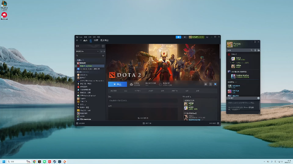The height and width of the screenshot is (164, 293).
Task: Open League of Legends desktop shortcut
Action: [x=4, y=5]
